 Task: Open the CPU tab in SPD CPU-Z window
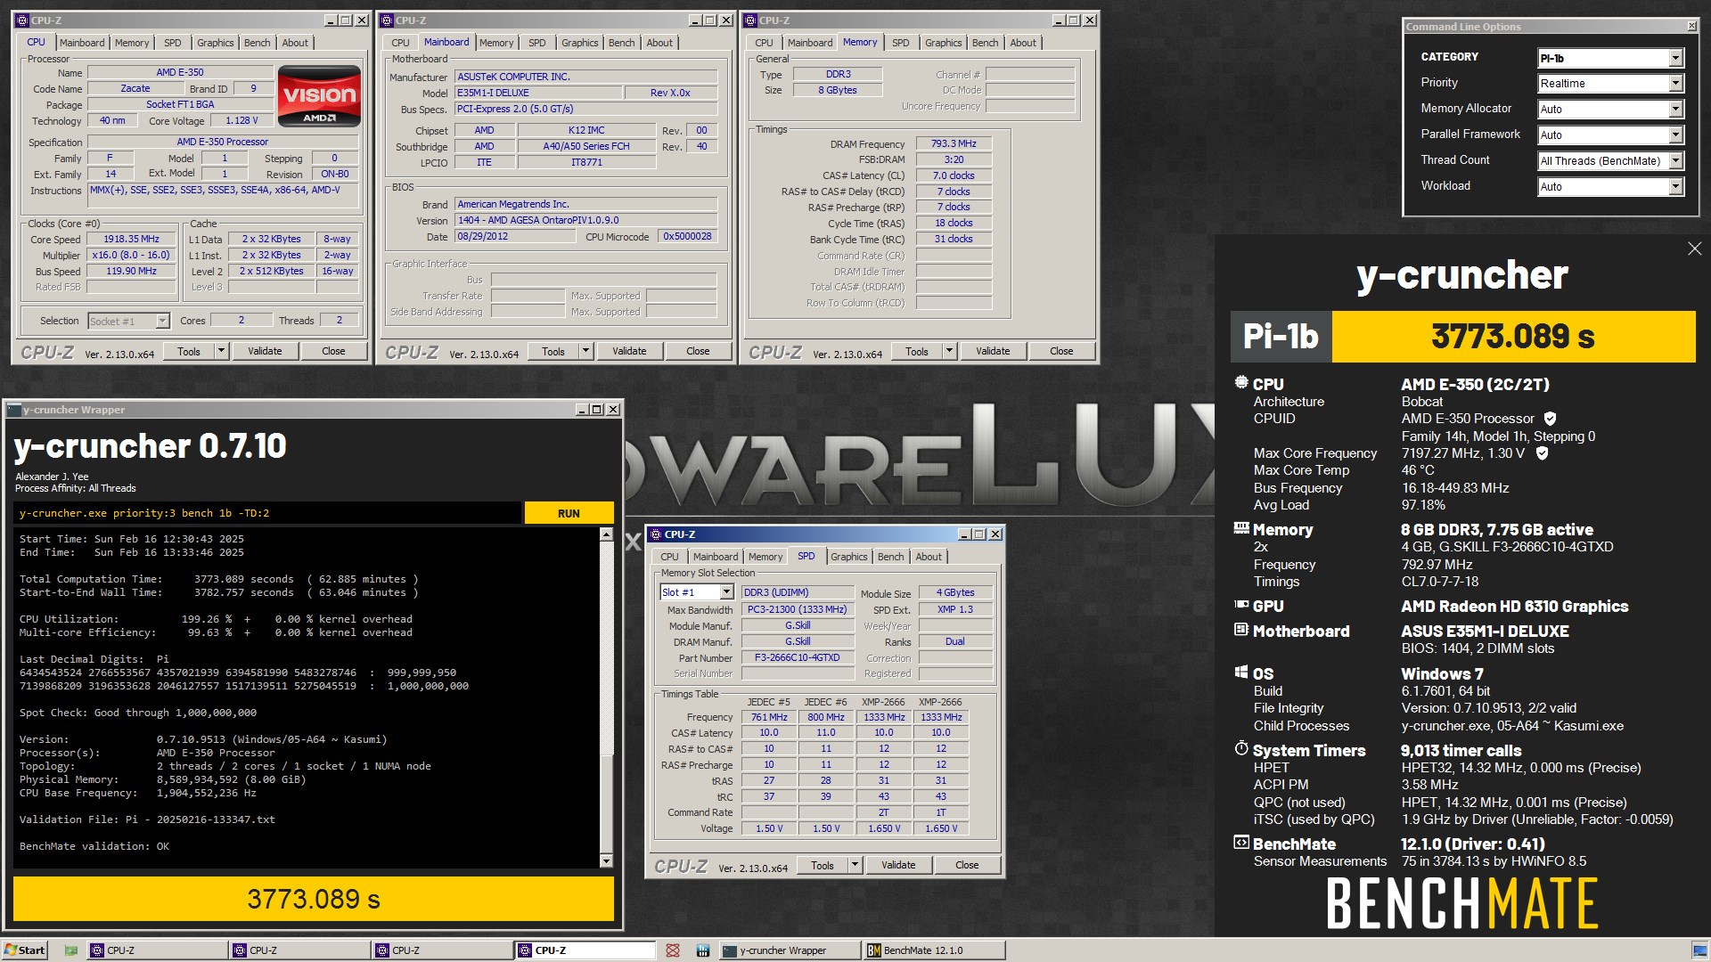[669, 557]
